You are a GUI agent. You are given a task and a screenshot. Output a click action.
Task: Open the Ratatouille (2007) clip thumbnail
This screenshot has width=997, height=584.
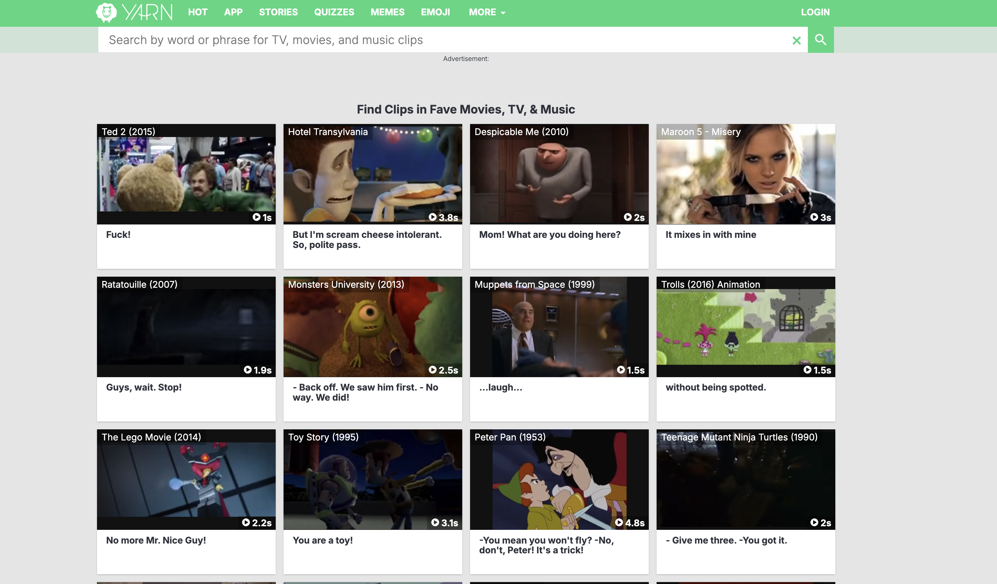coord(186,327)
